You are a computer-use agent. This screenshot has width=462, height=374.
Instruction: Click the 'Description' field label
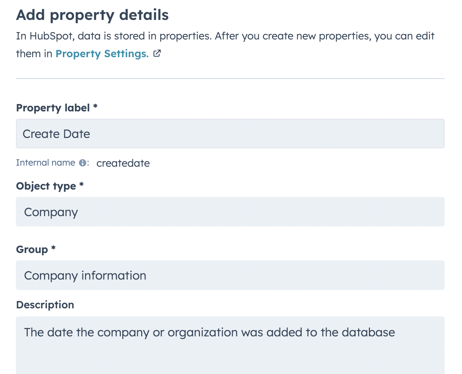click(45, 305)
